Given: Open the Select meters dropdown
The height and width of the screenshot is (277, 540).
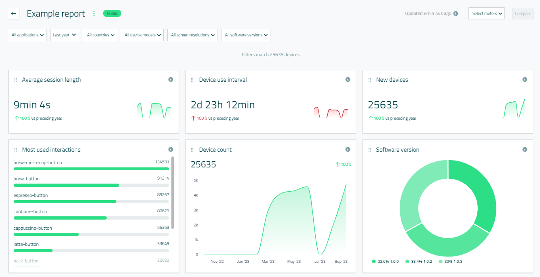Looking at the screenshot, I should [487, 14].
